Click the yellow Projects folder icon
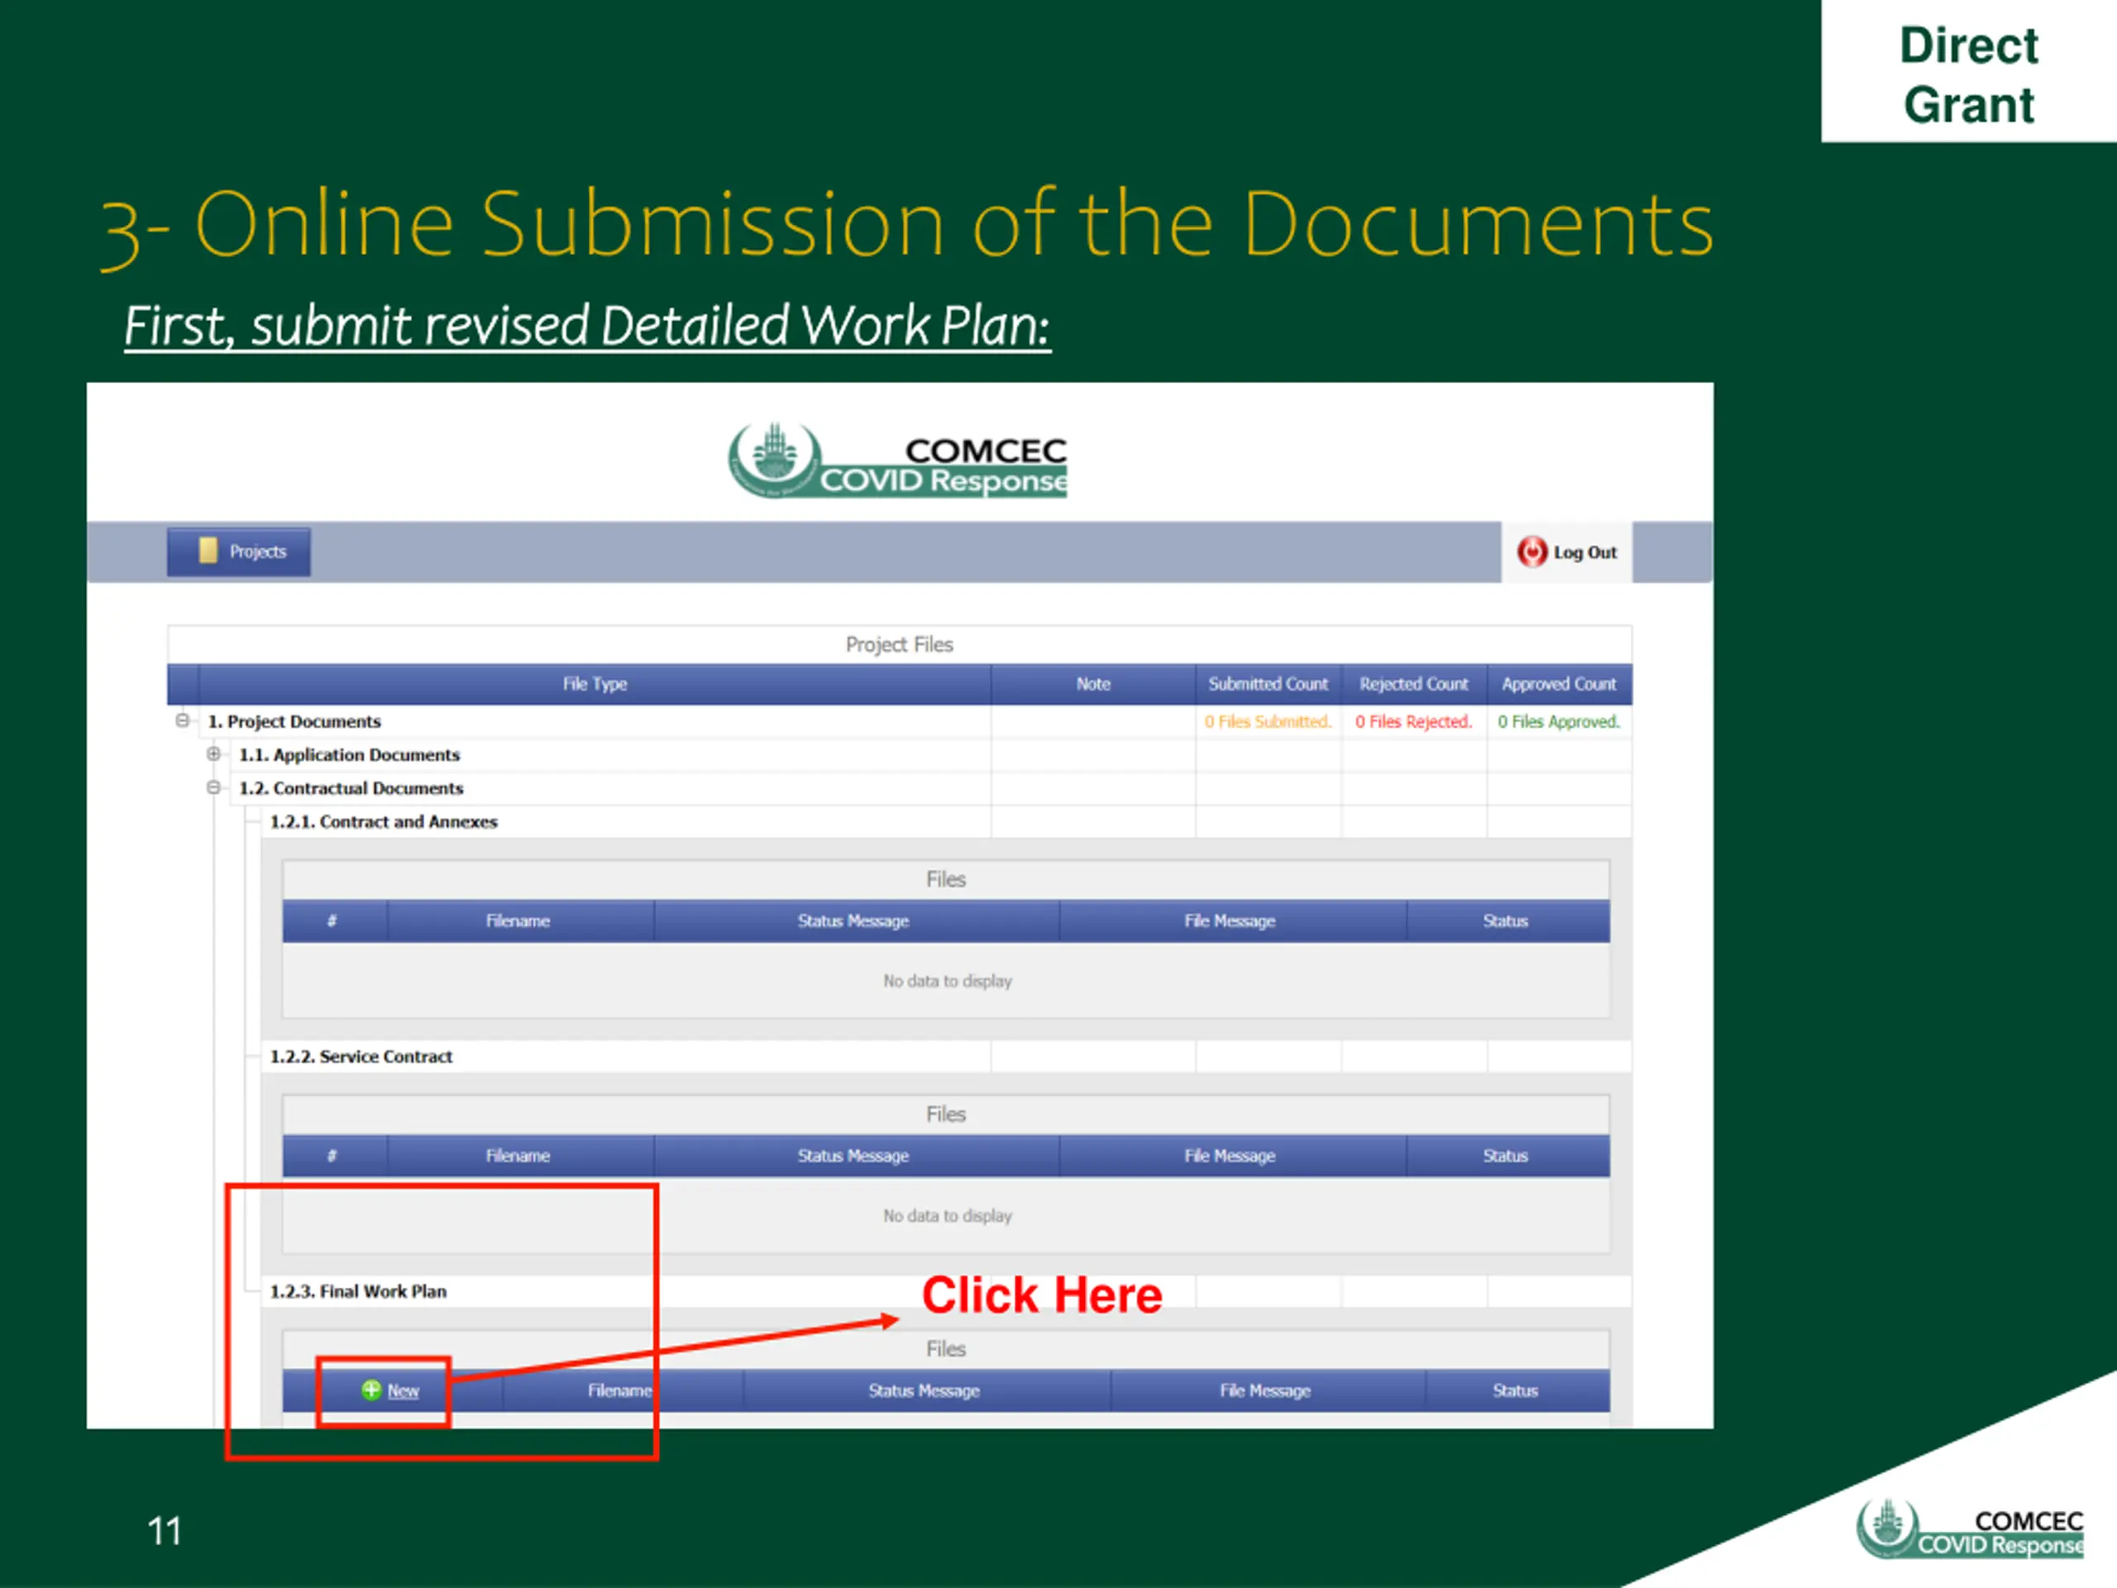Viewport: 2117px width, 1588px height. (208, 550)
